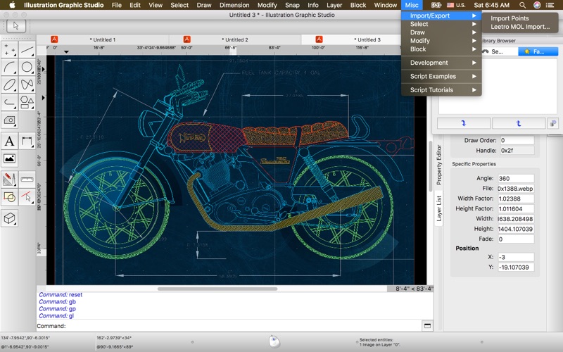Expand the Development submenu

pos(441,63)
